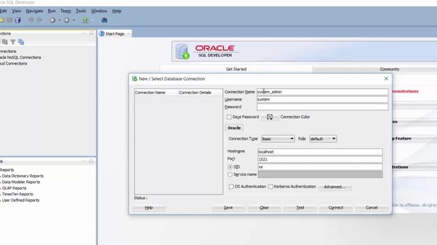Viewport: 437px width, 245px height.
Task: Minimize the Connections panel via its header icon
Action: [x=91, y=33]
